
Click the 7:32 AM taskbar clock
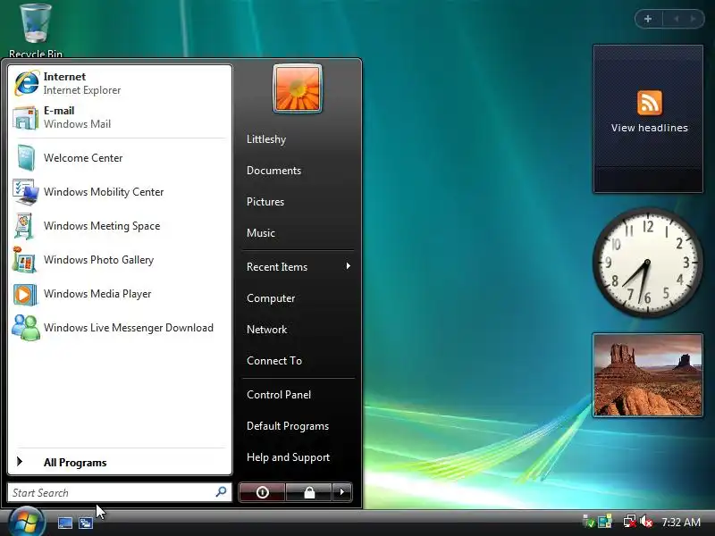click(681, 522)
